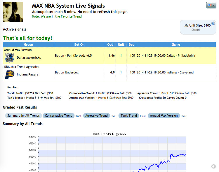
Task: Select Summary by All Trends tab
Action: 23,116
